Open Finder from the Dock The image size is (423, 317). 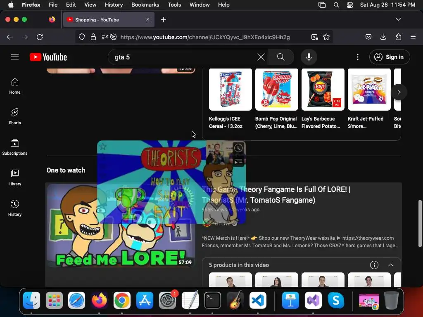(x=31, y=300)
